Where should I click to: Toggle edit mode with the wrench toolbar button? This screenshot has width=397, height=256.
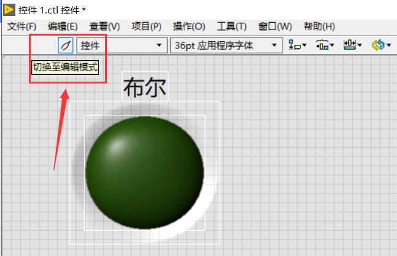[x=66, y=45]
